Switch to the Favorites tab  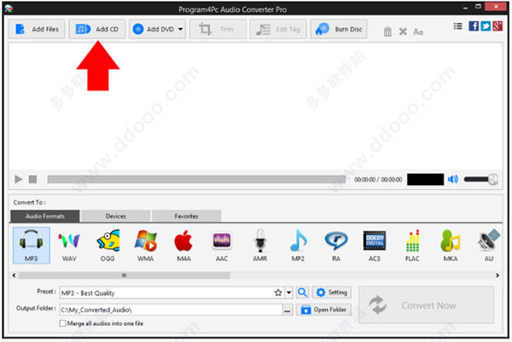coord(186,216)
